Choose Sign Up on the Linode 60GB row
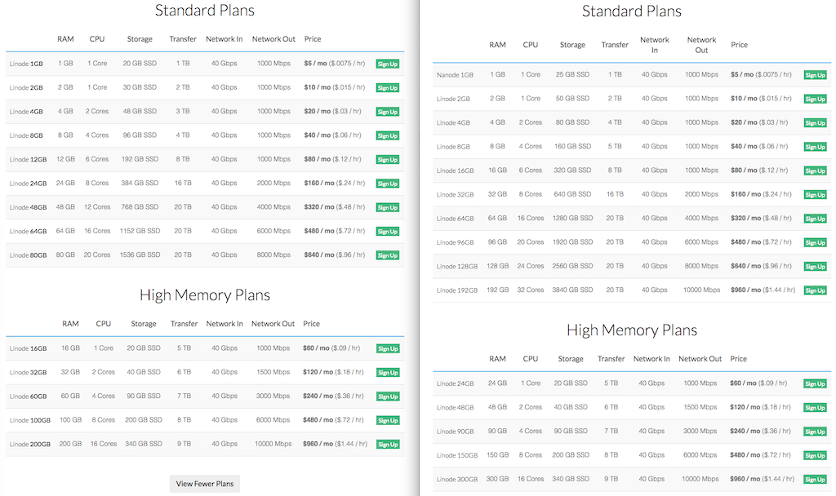The height and width of the screenshot is (496, 836). (x=388, y=397)
